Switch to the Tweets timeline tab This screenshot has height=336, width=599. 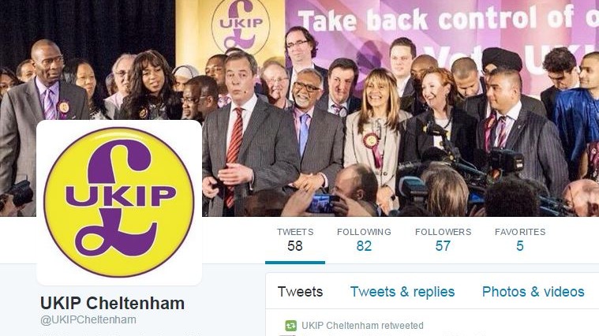(300, 292)
